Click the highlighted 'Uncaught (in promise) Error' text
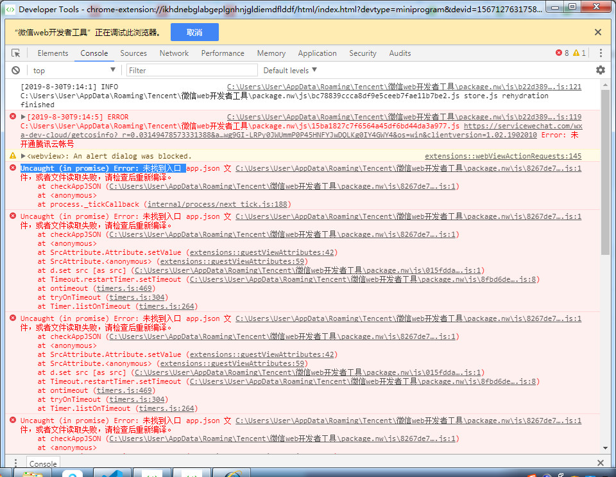Viewport: 616px width, 477px height. 103,168
